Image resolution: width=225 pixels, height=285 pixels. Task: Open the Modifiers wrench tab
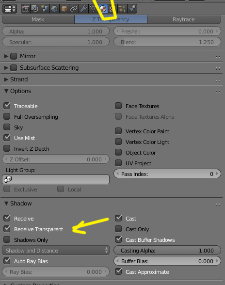coord(83,9)
